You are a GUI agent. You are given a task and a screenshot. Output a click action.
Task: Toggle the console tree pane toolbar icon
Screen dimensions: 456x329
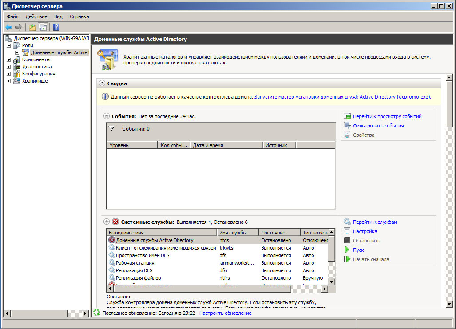pyautogui.click(x=43, y=28)
